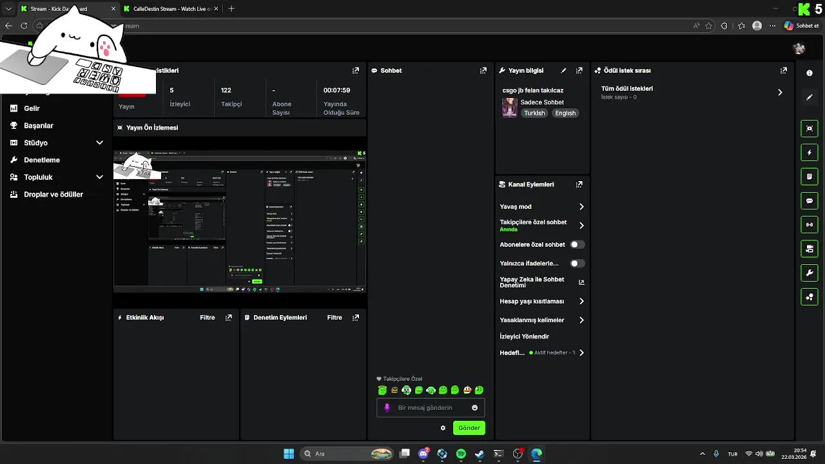Toggle the broadcast signal widget icon
The height and width of the screenshot is (464, 825).
click(x=810, y=224)
